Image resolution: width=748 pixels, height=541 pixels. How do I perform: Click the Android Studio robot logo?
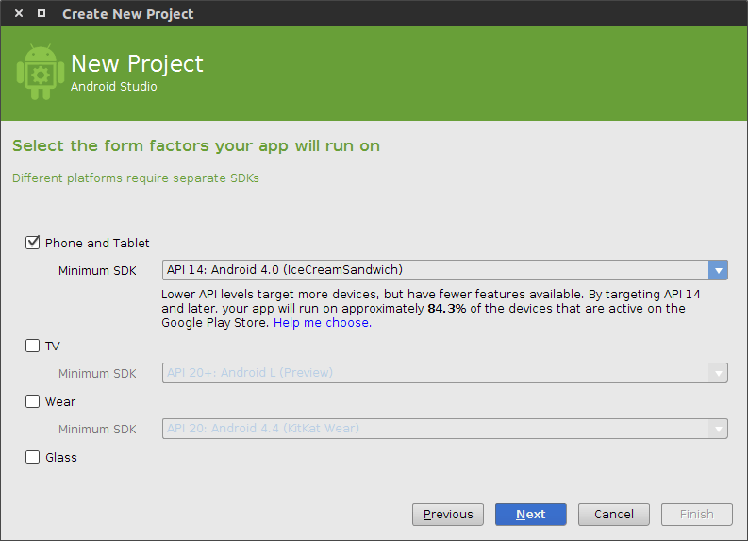point(41,72)
